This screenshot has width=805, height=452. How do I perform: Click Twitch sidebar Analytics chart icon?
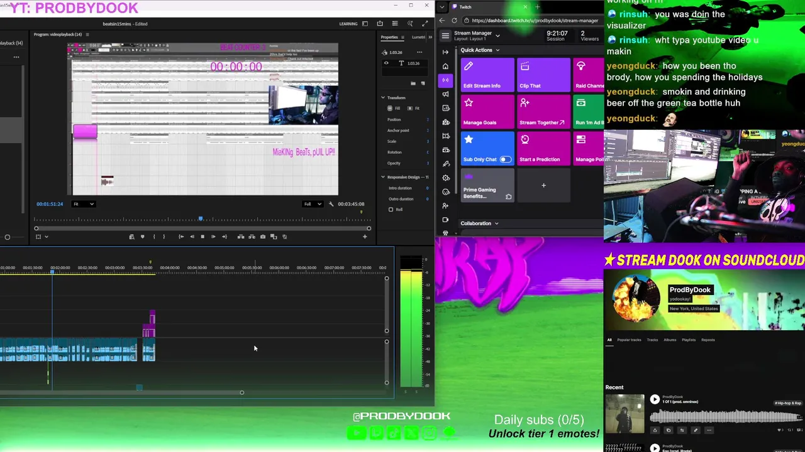point(445,108)
